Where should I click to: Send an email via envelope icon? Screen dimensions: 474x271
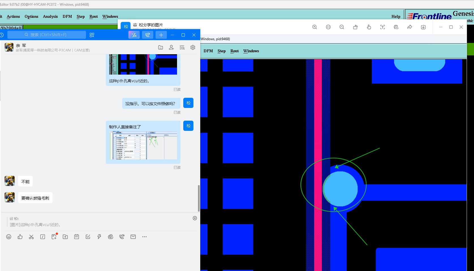pyautogui.click(x=133, y=237)
